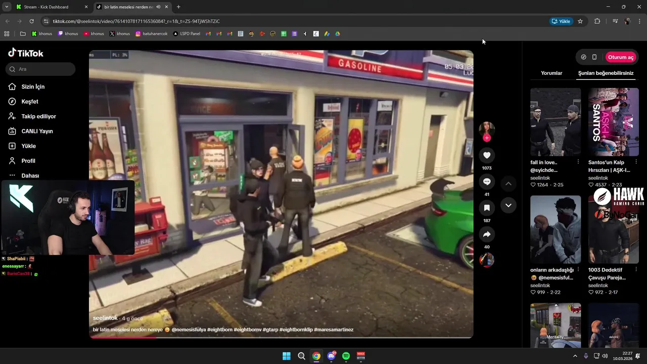
Task: Go to the previous video with the up chevron
Action: pyautogui.click(x=509, y=184)
